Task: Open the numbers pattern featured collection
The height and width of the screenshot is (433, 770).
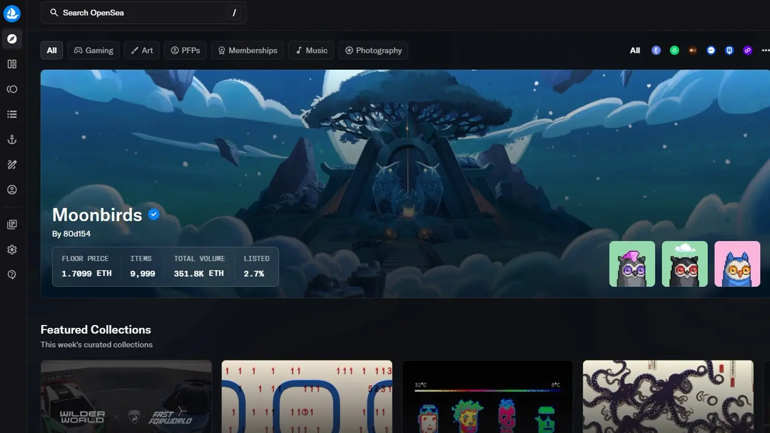Action: (x=307, y=397)
